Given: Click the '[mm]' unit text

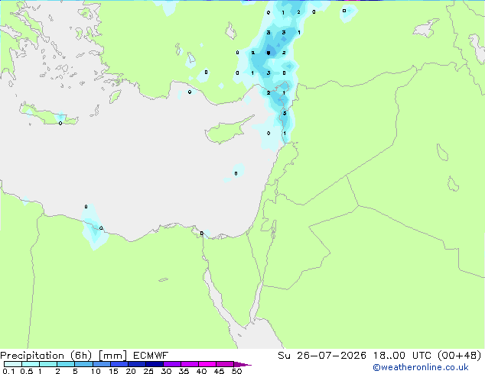Looking at the screenshot, I should click(x=112, y=356).
